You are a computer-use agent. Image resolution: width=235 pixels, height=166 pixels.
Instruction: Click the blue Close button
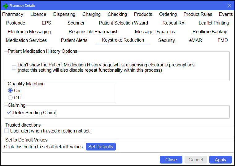pos(171,160)
